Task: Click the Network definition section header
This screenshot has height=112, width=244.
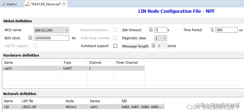Action: point(20,94)
